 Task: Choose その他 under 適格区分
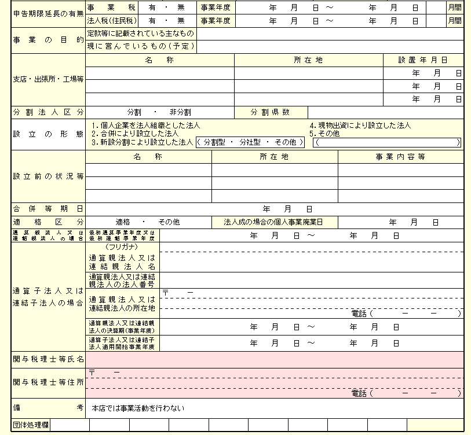point(169,222)
